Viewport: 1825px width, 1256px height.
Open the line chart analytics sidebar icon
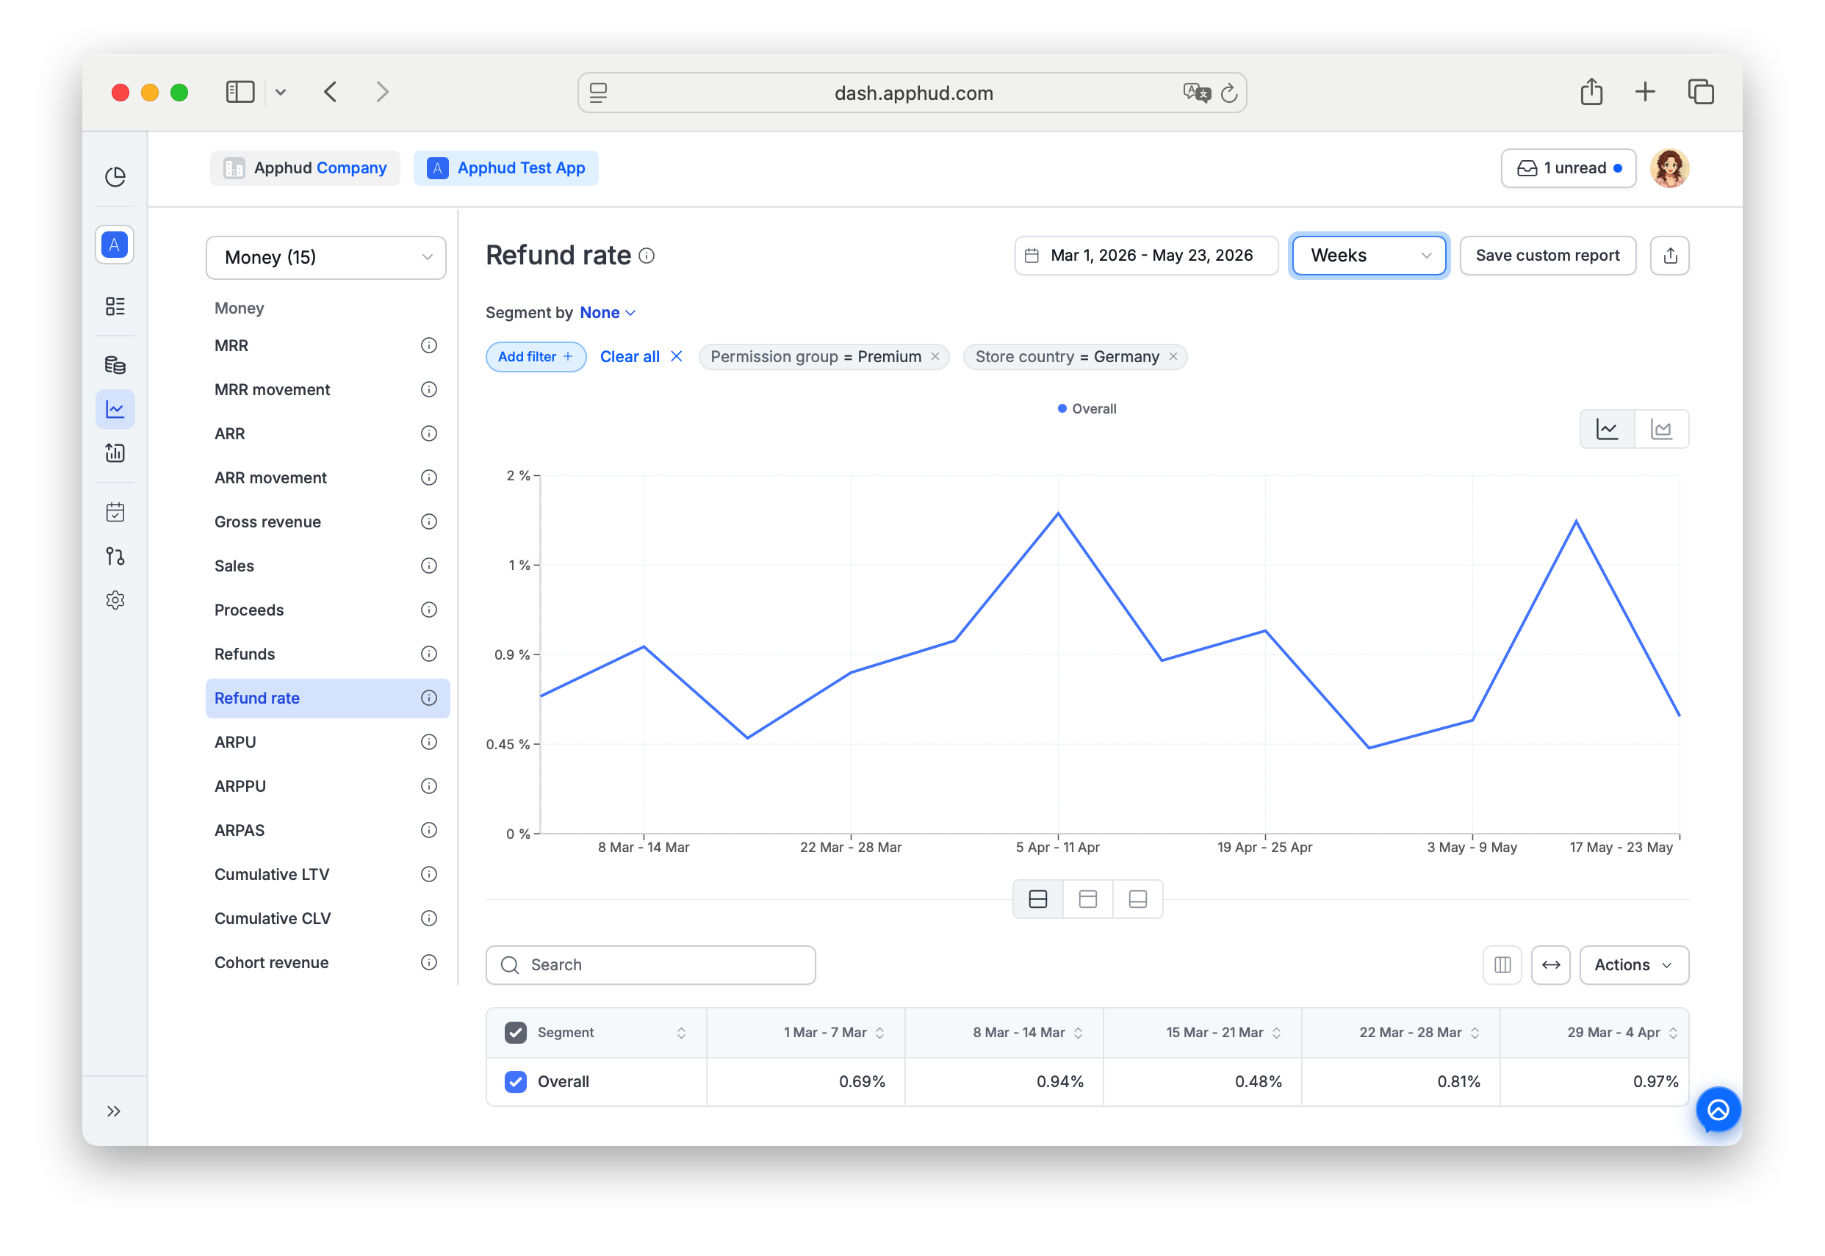(x=115, y=409)
